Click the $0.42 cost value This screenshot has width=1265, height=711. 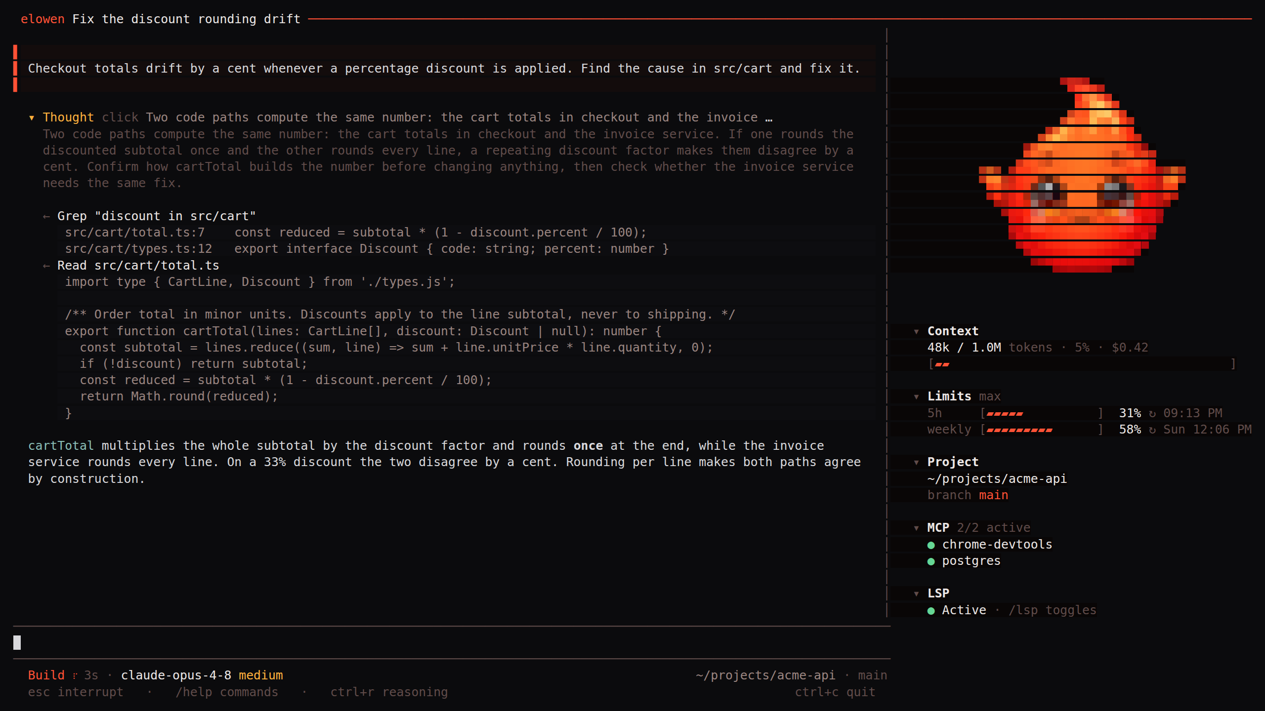[1130, 348]
